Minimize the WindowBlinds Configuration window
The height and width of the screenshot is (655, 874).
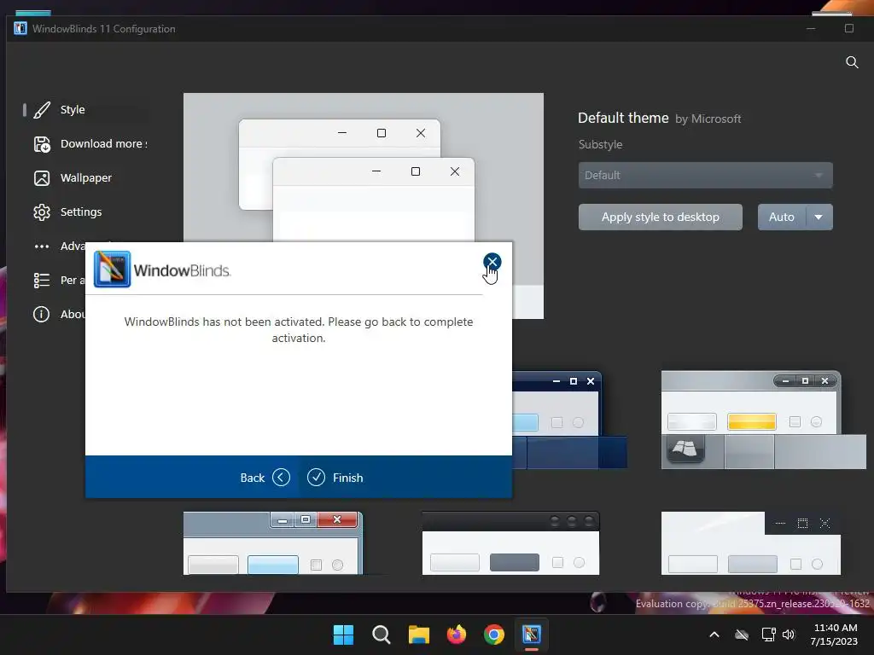point(811,28)
